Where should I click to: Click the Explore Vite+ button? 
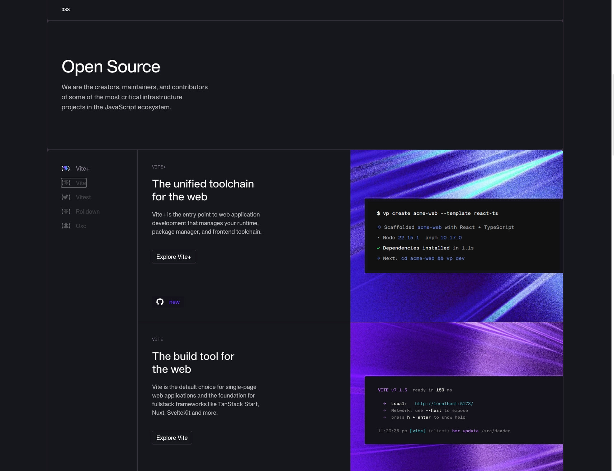tap(174, 257)
